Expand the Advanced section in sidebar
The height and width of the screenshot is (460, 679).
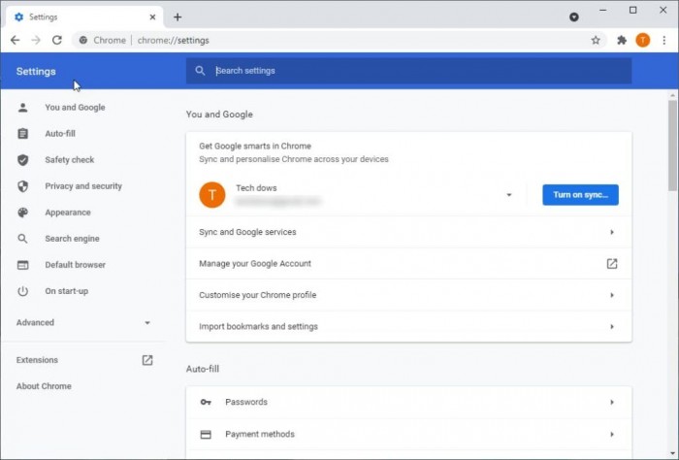83,322
